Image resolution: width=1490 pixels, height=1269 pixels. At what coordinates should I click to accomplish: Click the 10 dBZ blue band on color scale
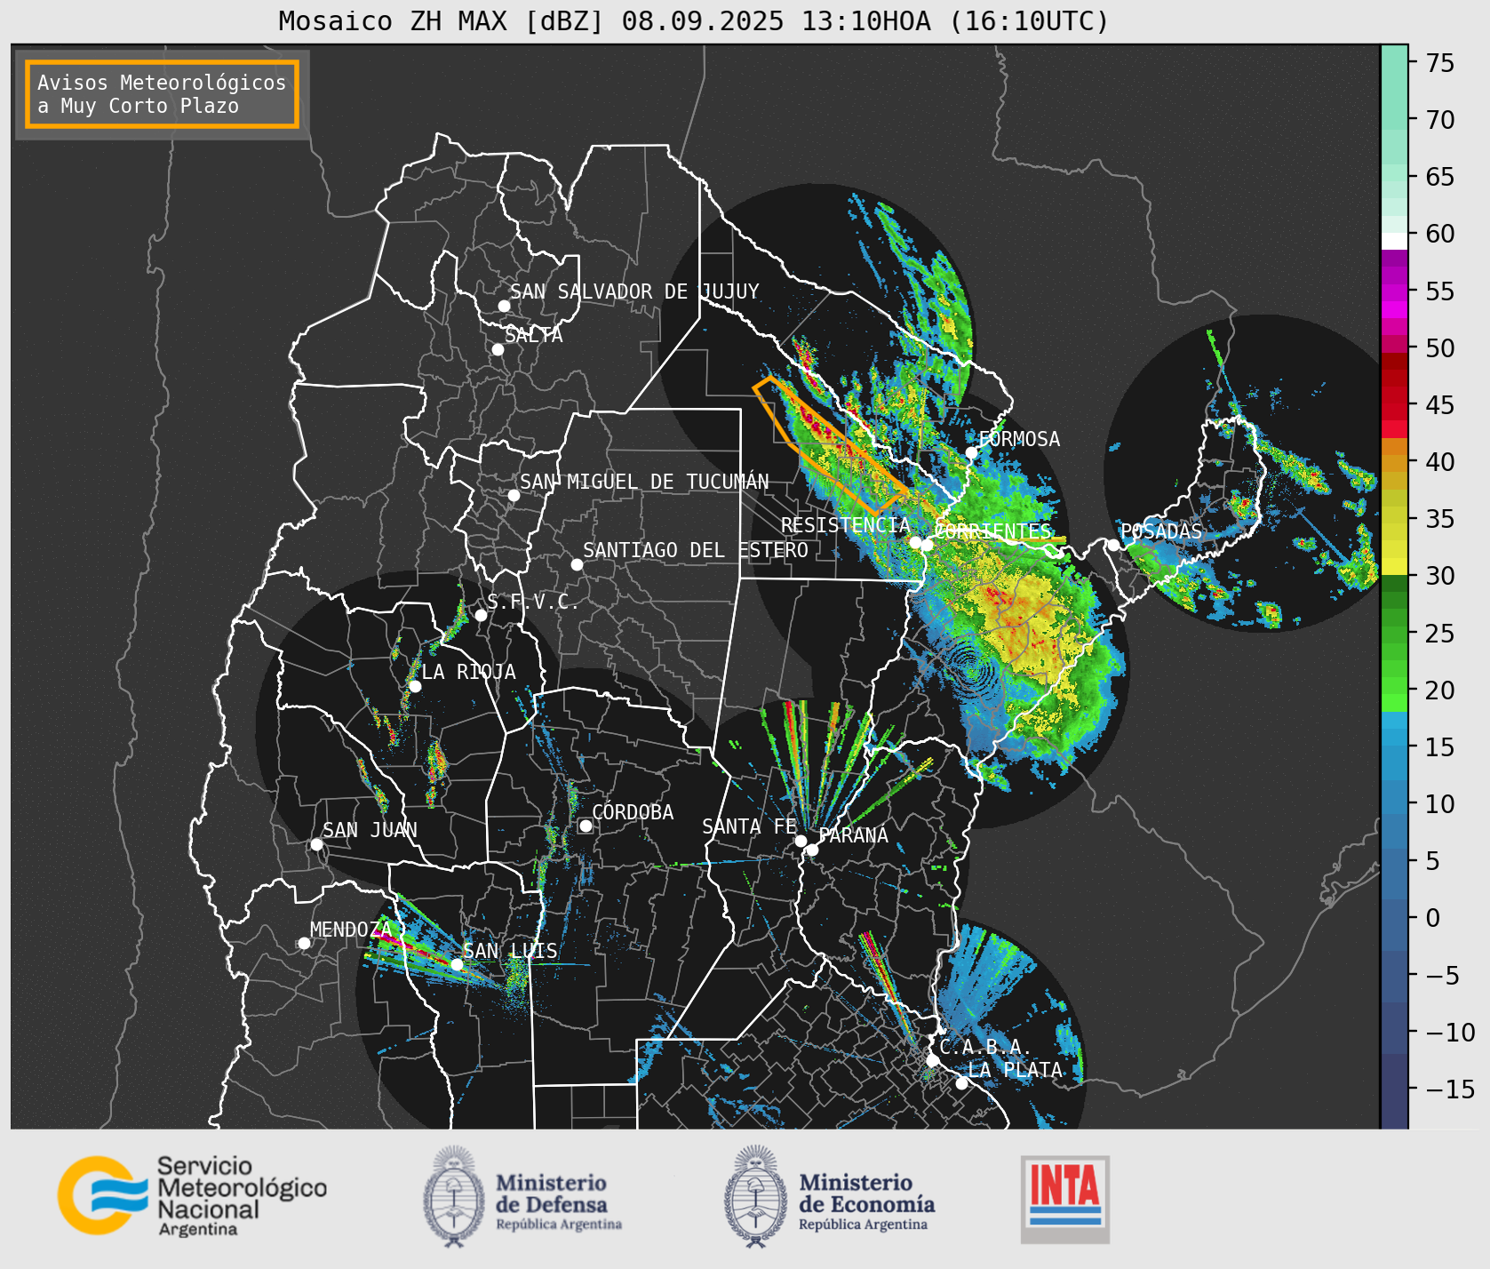click(1395, 798)
